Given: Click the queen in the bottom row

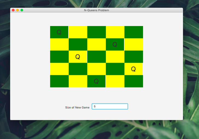Looking at the screenshot, I should 96,81.
